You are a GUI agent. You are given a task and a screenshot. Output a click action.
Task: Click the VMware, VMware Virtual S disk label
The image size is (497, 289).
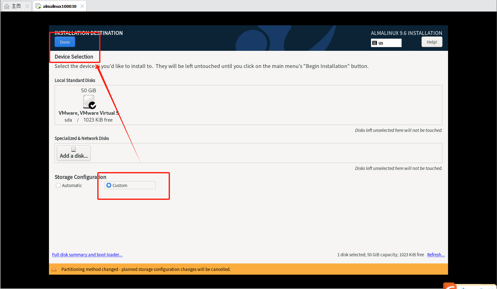pos(89,113)
